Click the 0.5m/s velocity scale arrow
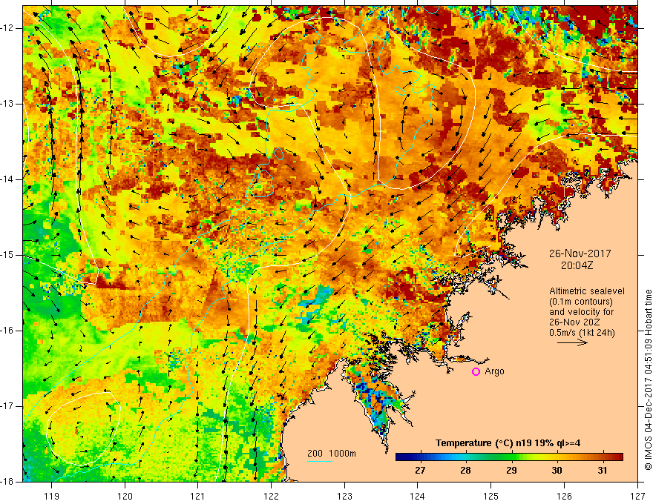 click(x=572, y=342)
